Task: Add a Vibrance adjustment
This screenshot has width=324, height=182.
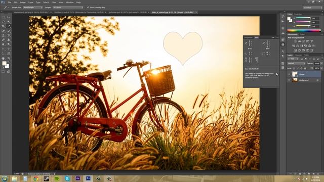Action: pyautogui.click(x=312, y=41)
